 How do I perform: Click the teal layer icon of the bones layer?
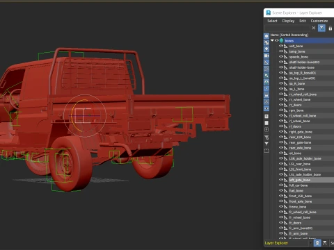point(281,40)
